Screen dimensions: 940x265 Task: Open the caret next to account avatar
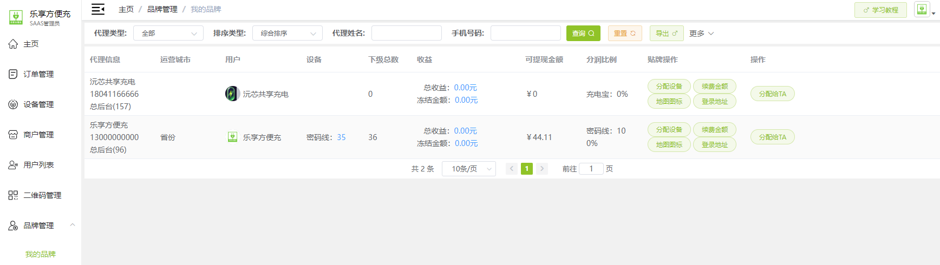934,13
